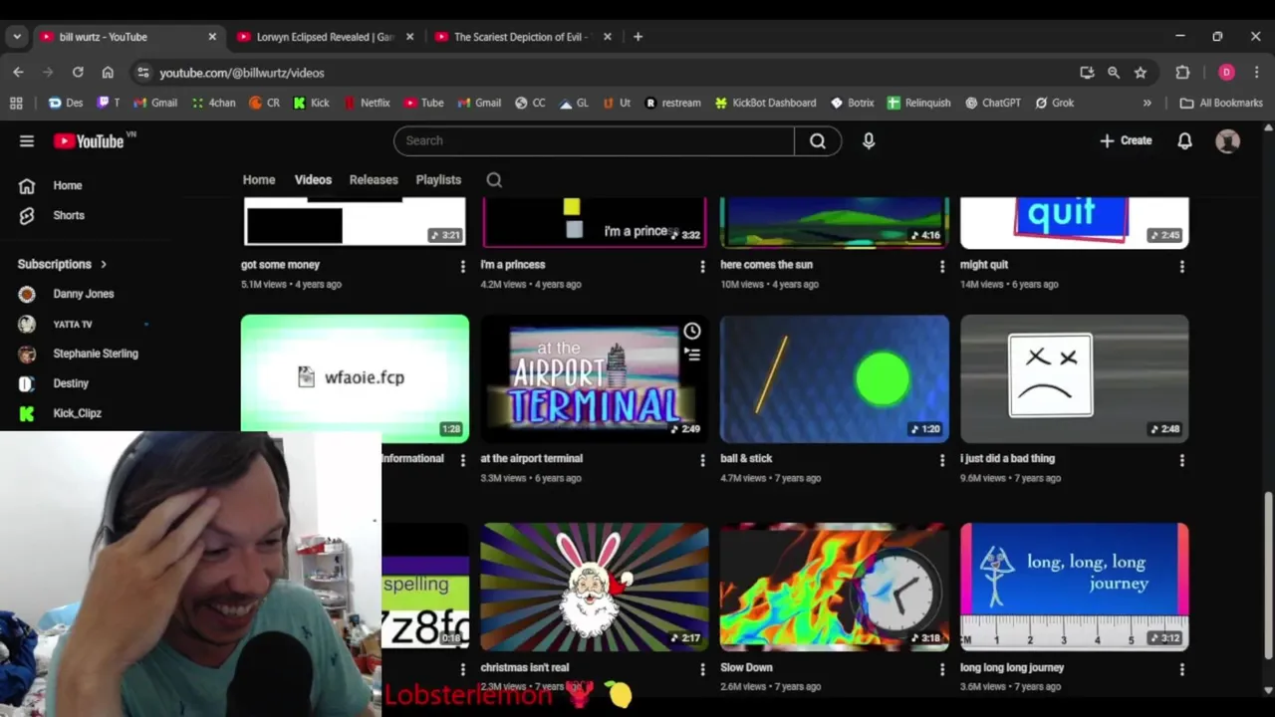1275x717 pixels.
Task: Open options for 'i just did a bad thing'
Action: [x=1182, y=460]
